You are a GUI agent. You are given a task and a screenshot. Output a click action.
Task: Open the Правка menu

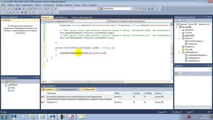(x=11, y=5)
